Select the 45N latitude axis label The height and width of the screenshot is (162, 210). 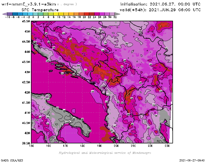[27, 31]
